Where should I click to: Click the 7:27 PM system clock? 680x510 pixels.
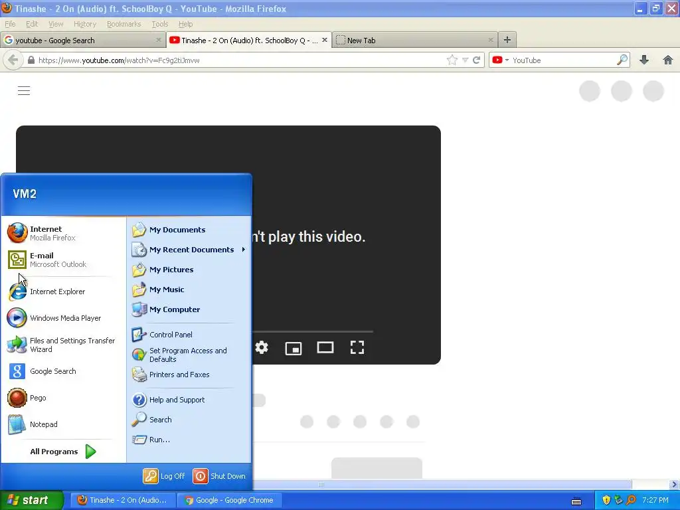[655, 500]
